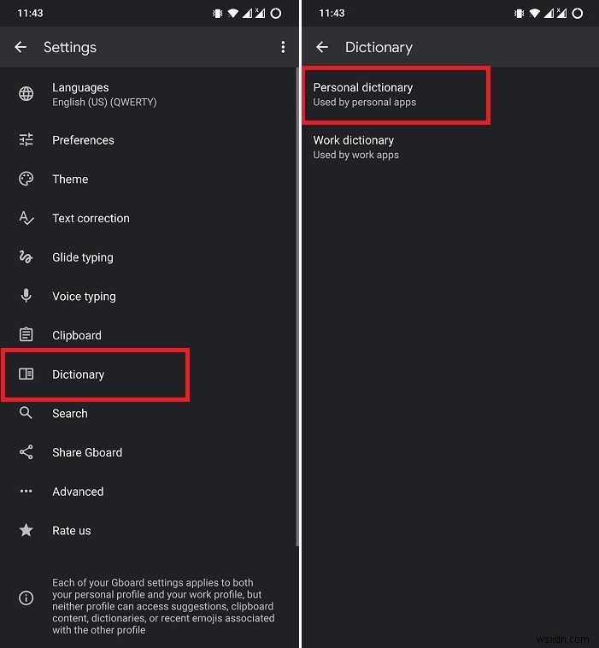Tap the clipboard icon

26,334
